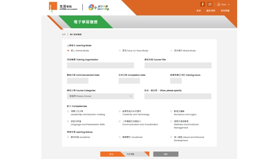Click the user profile icon
Screen dimensions: 279x159
(219, 4)
